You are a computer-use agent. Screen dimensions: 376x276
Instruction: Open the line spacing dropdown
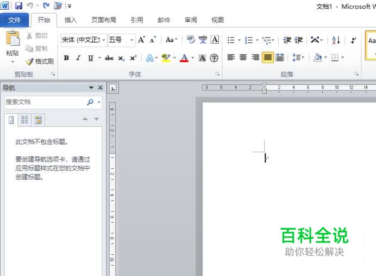pos(298,58)
